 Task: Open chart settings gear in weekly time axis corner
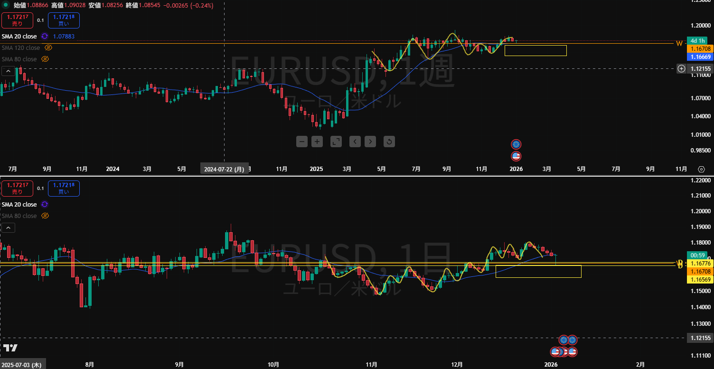pyautogui.click(x=701, y=169)
